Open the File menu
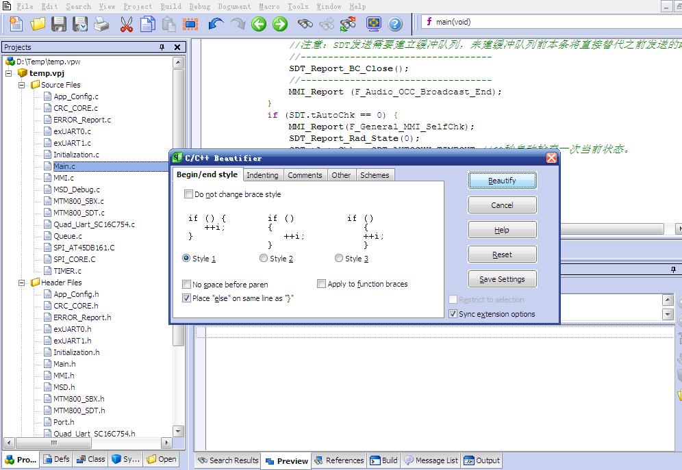682x470 pixels. [25, 7]
